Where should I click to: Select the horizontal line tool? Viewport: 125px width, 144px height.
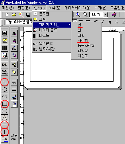tap(5, 125)
